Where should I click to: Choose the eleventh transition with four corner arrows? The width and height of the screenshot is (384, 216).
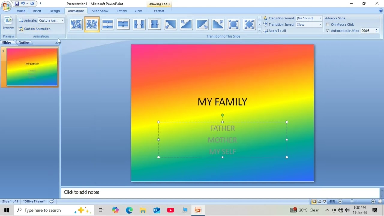(233, 24)
